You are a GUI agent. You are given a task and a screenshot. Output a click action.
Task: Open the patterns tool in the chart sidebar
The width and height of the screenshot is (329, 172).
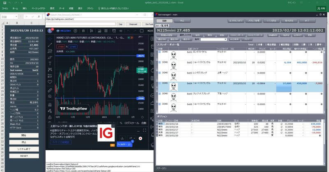point(50,69)
